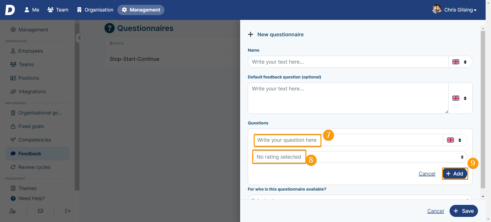Screen dimensions: 491x222
Task: Select Feedback in the sidebar
Action: coord(37,154)
